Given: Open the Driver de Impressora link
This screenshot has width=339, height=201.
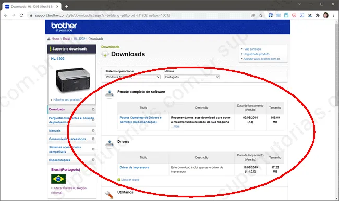Looking at the screenshot, I should (x=134, y=167).
